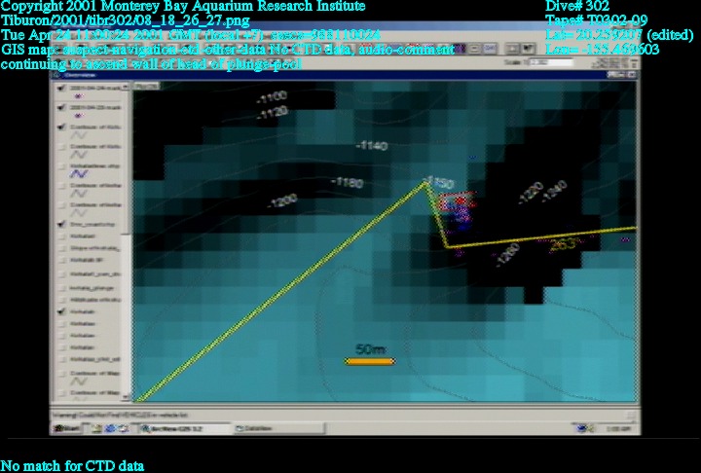Click the toolbar icon immediately left of the dark camera-like icon
Viewport: 701px width, 473px height.
[514, 49]
